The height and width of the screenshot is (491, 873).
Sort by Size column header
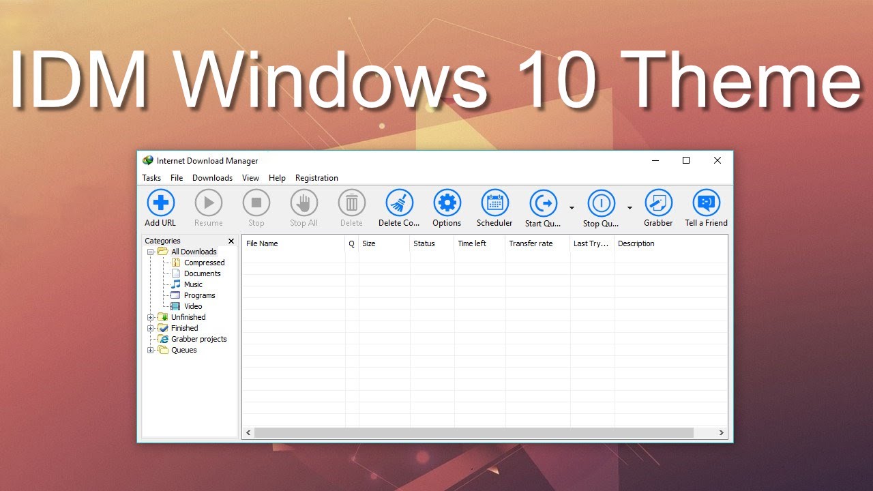385,243
